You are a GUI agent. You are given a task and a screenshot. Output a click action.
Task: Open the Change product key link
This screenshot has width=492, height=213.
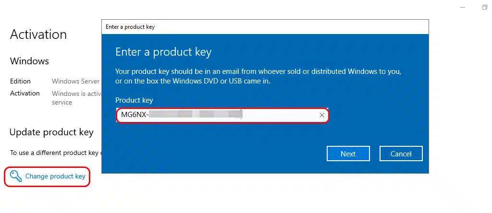(x=55, y=176)
